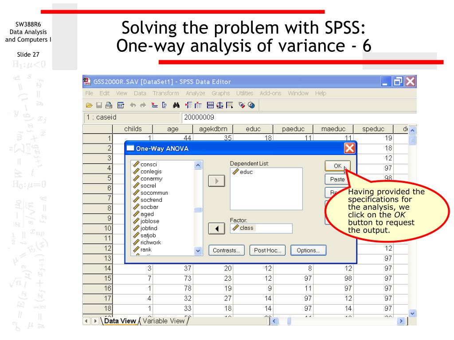Click the data editor vertical scrollbar thumb

pyautogui.click(x=412, y=140)
